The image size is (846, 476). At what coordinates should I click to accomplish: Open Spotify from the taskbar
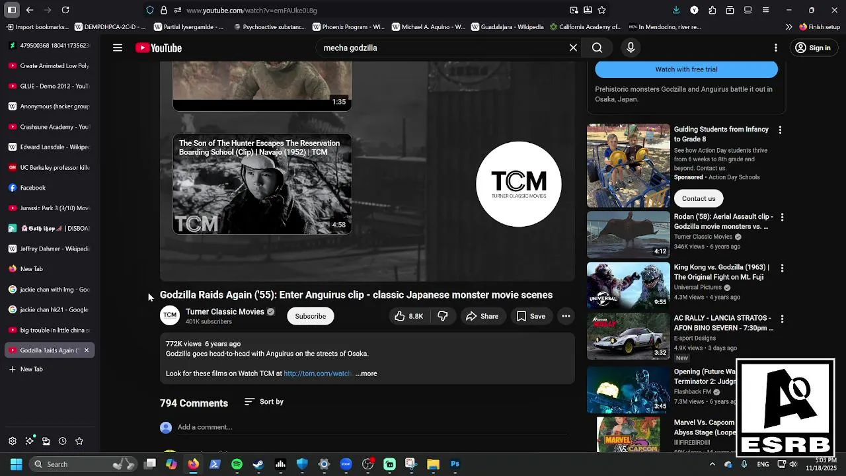pyautogui.click(x=237, y=464)
